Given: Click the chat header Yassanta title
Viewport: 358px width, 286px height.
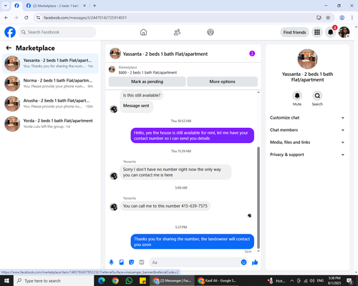Looking at the screenshot, I should (x=165, y=54).
